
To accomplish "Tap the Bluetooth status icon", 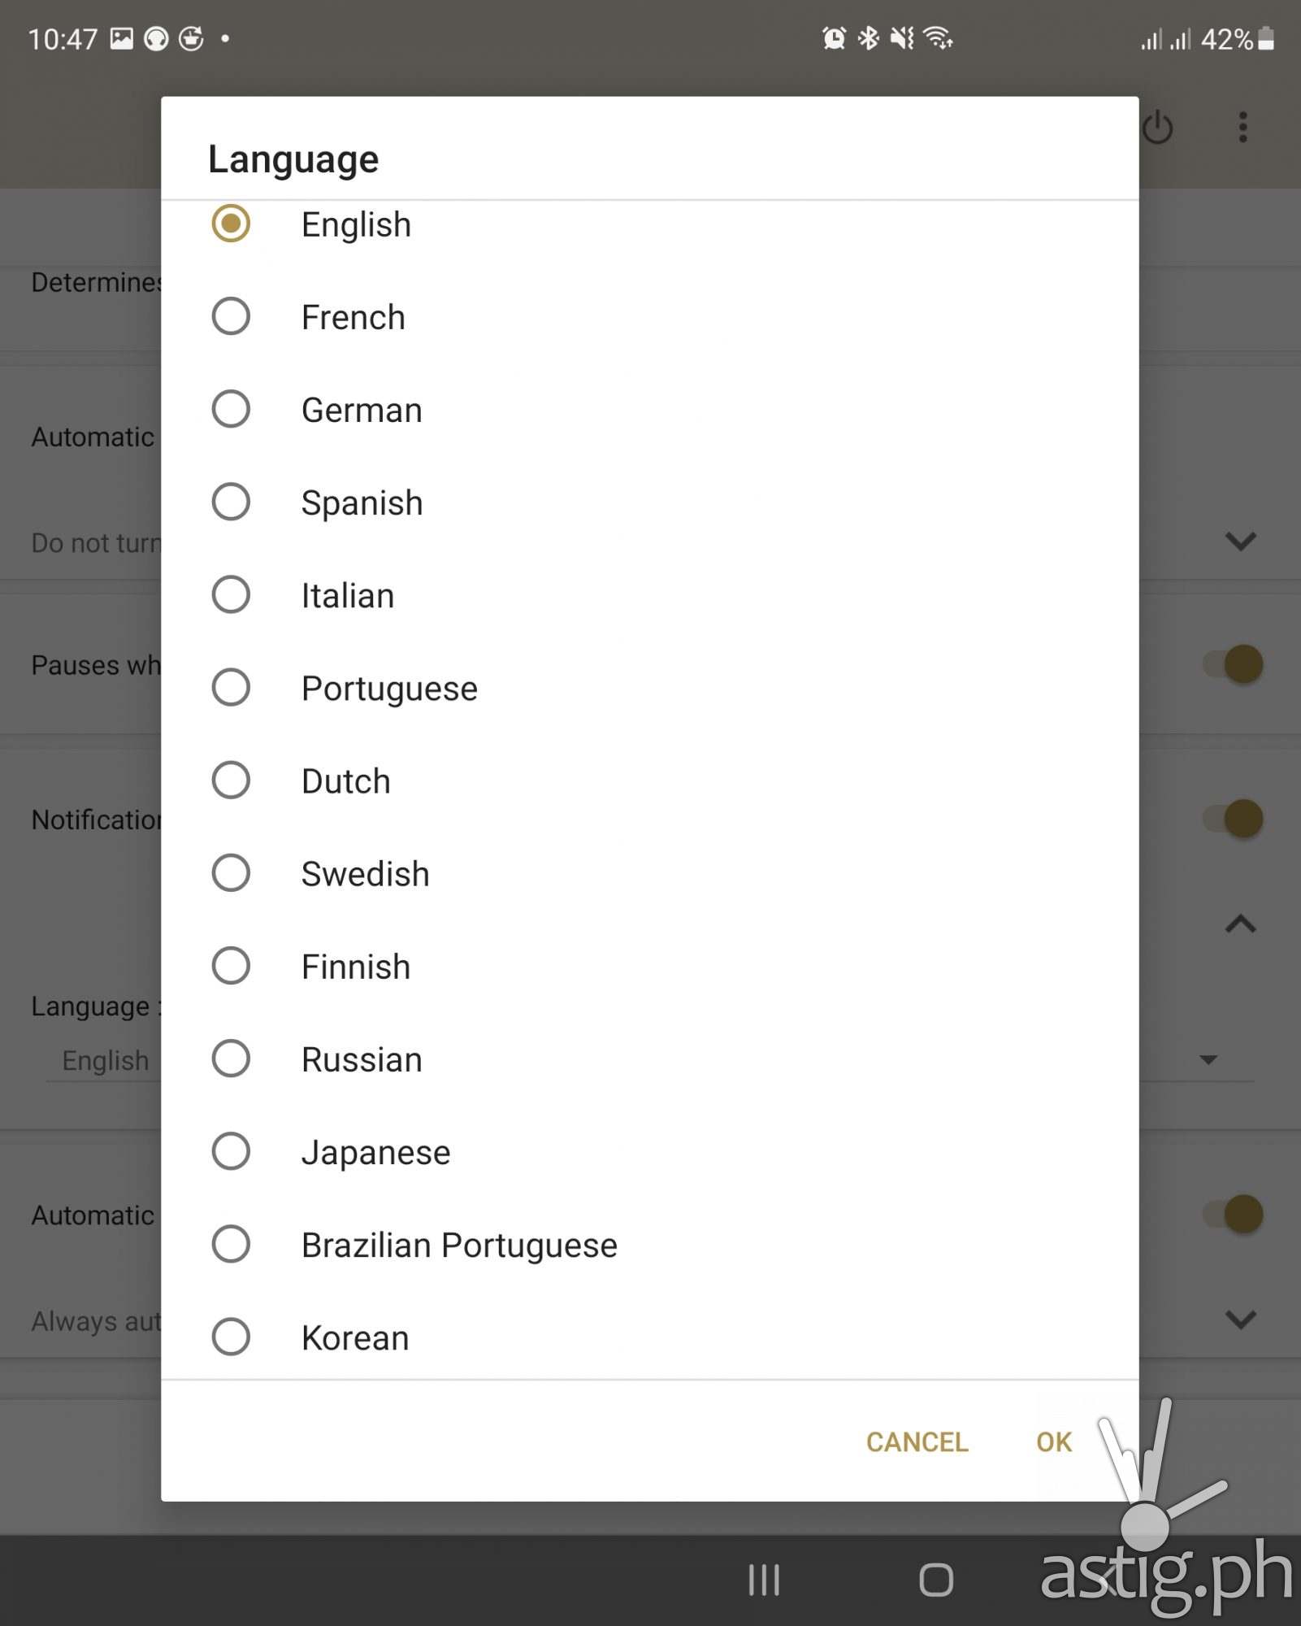I will tap(869, 38).
